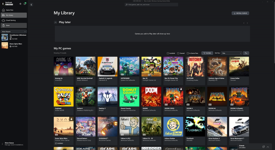Open SnowRunner from recent games
The width and height of the screenshot is (275, 150).
click(14, 37)
